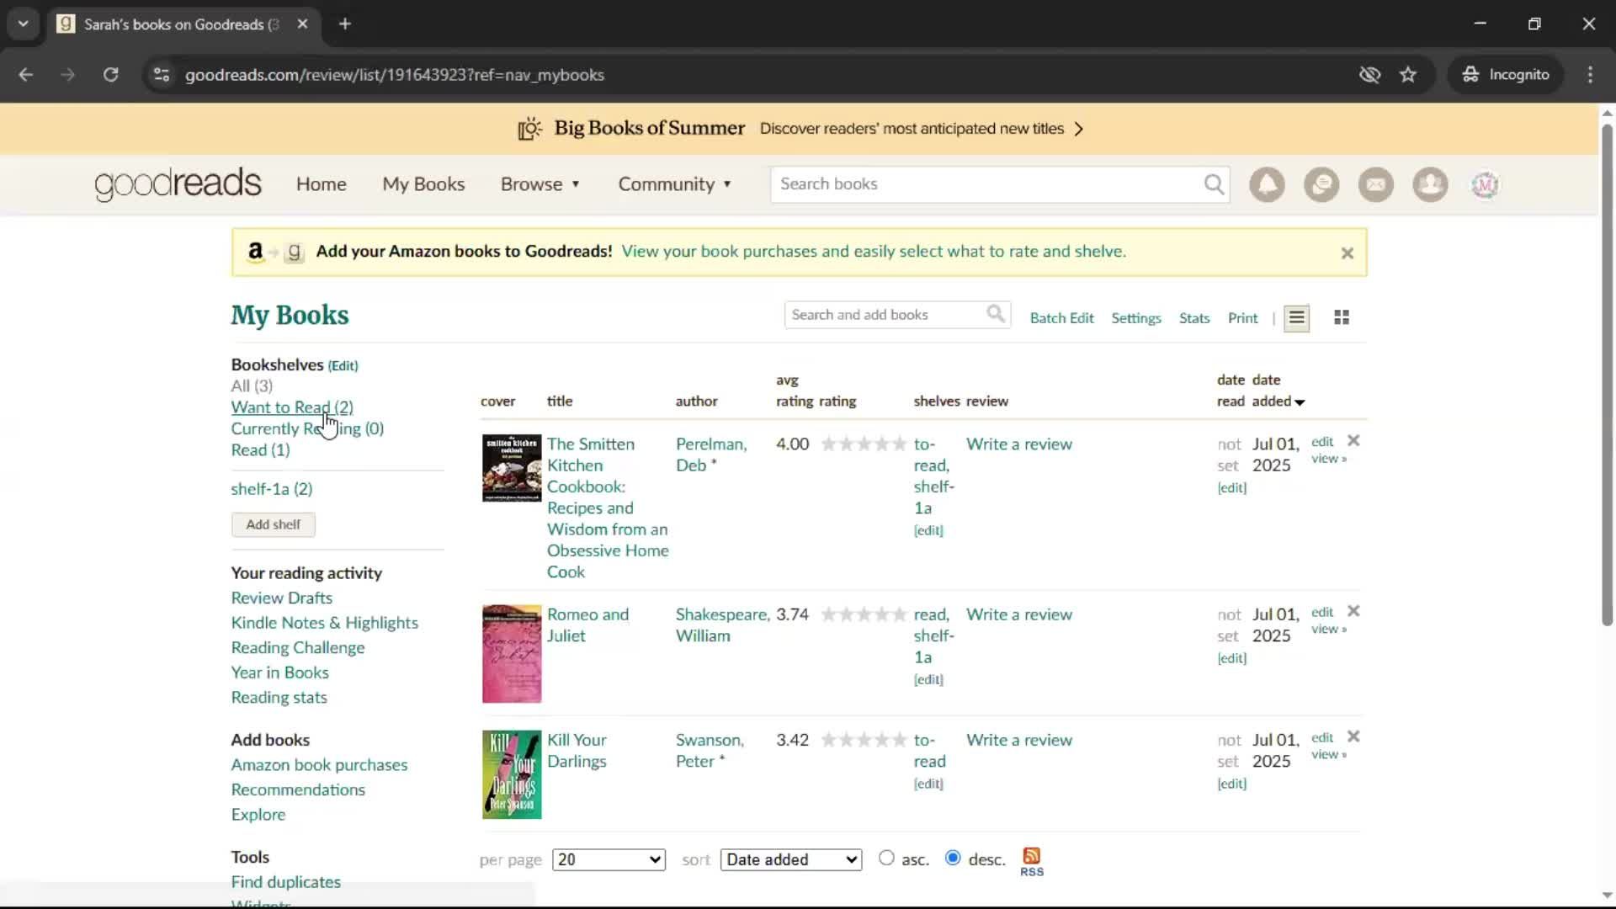Rate The Smitten Kitchen Cookbook with stars
Image resolution: width=1616 pixels, height=909 pixels.
[x=864, y=444]
